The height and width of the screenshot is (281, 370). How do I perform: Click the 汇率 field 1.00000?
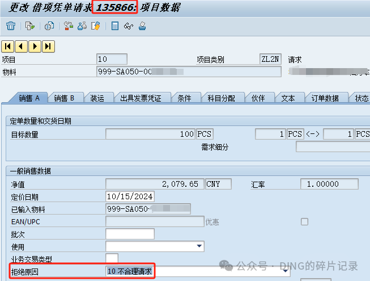tap(329, 184)
